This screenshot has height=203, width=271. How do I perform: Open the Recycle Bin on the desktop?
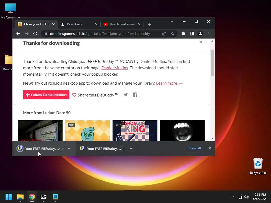pyautogui.click(x=258, y=166)
